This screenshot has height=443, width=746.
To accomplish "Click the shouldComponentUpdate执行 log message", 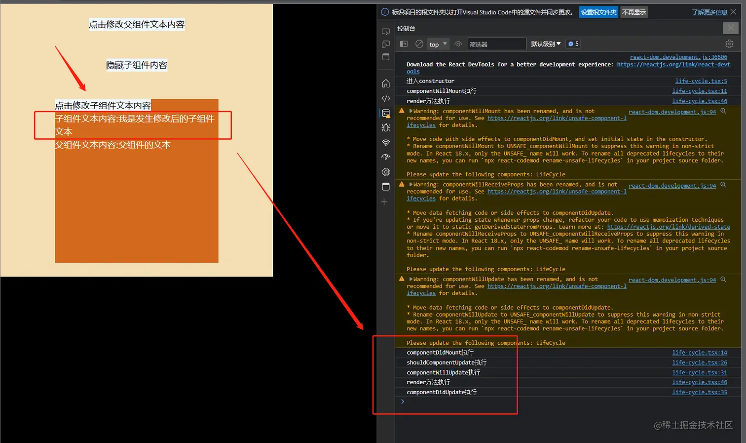I will [447, 362].
